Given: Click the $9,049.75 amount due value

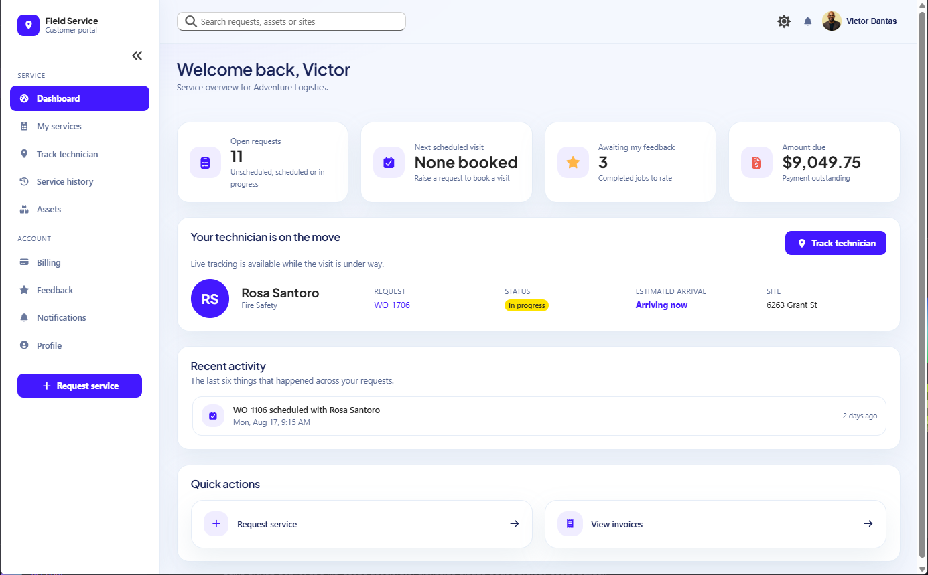Looking at the screenshot, I should 821,162.
